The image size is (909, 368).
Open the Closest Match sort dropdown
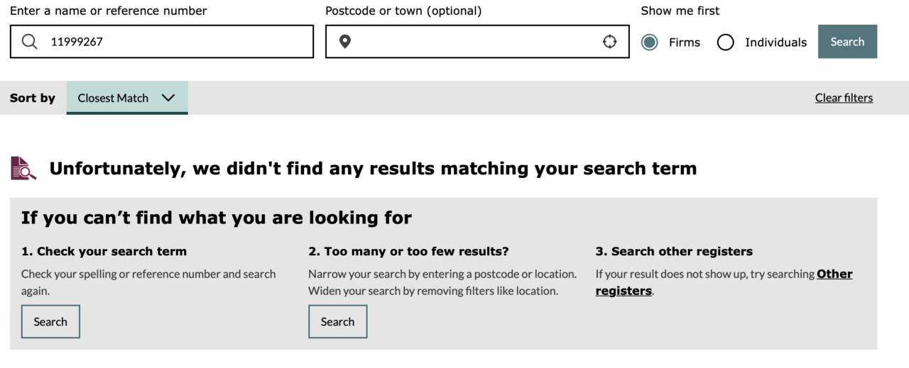tap(127, 98)
